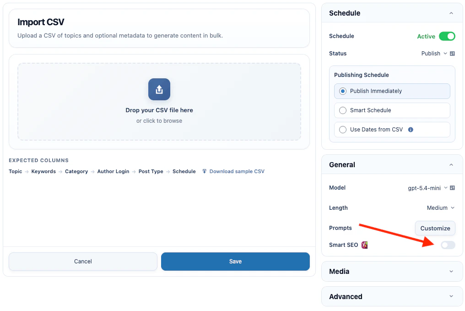The height and width of the screenshot is (311, 465).
Task: Open the Model gpt-5.4-mini dropdown
Action: (427, 188)
